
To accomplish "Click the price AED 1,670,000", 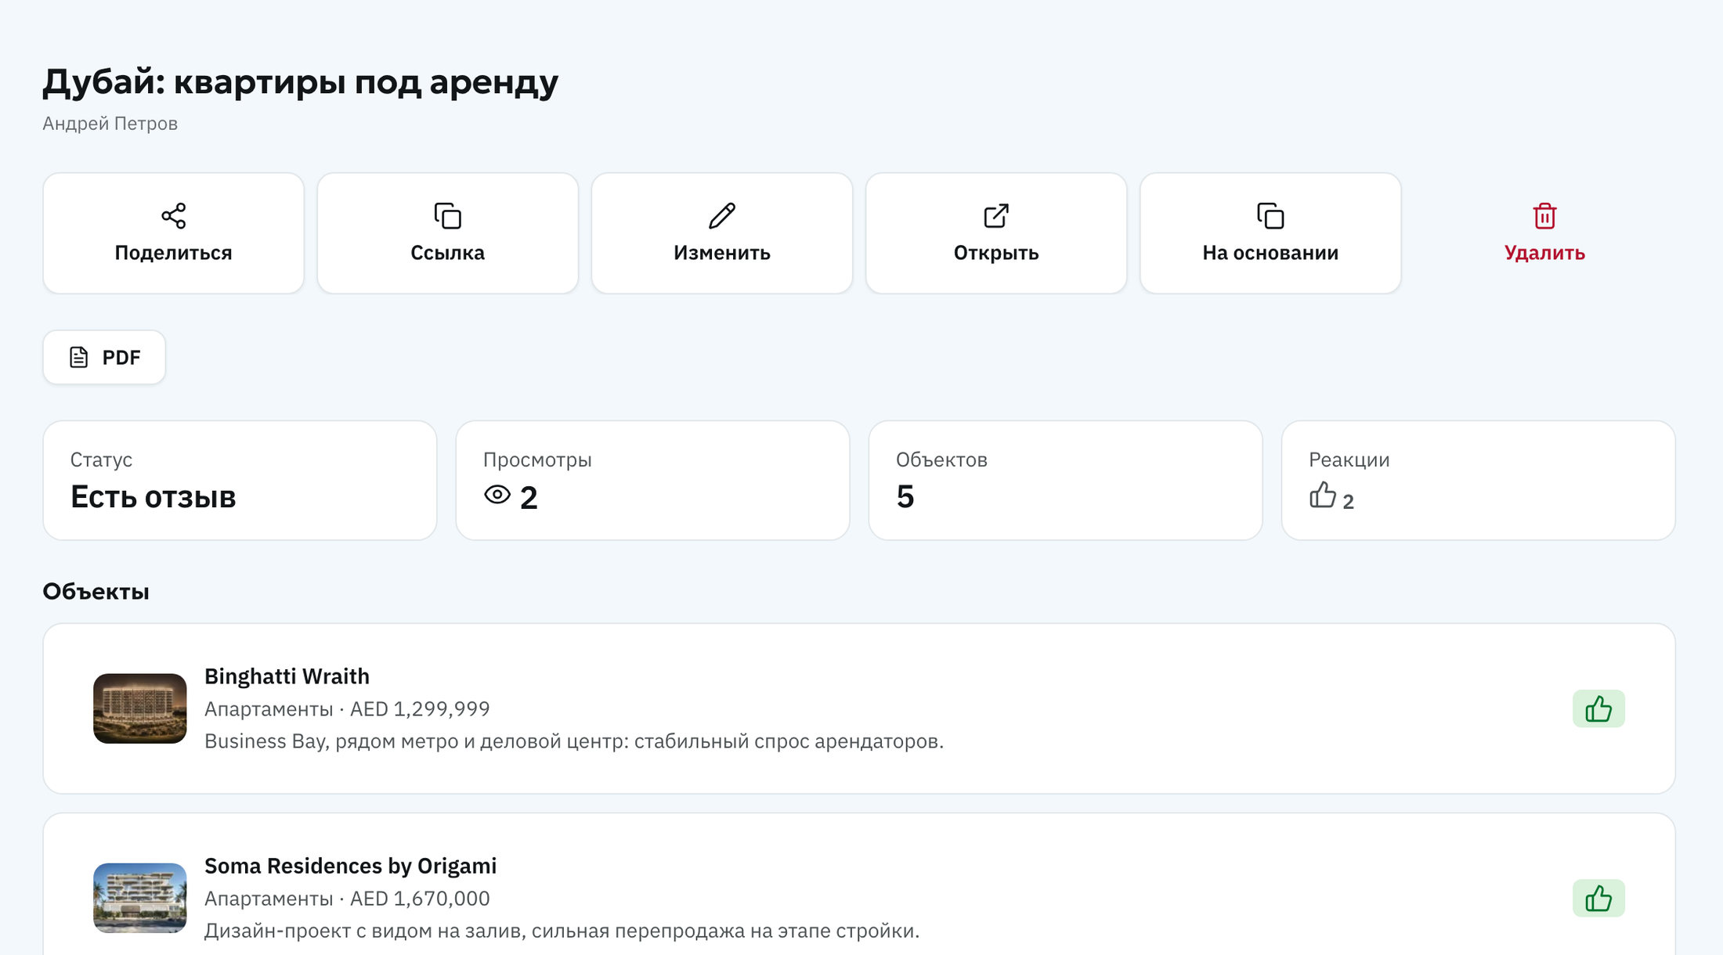I will 420,899.
